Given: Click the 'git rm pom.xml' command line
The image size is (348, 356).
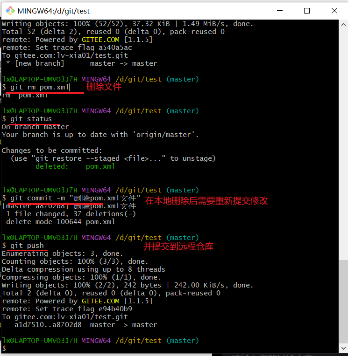Looking at the screenshot, I should (x=36, y=87).
